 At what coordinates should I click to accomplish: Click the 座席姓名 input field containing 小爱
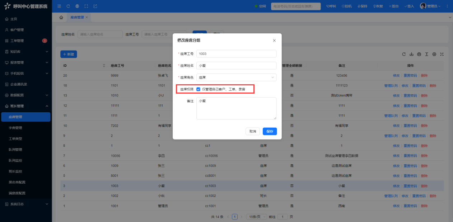236,66
